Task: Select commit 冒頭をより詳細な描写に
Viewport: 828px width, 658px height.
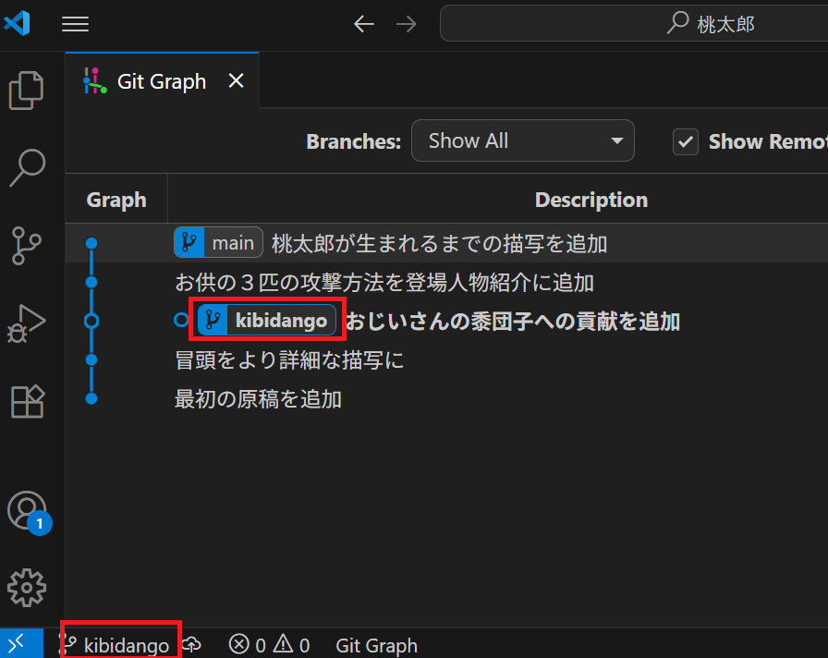Action: [x=289, y=360]
